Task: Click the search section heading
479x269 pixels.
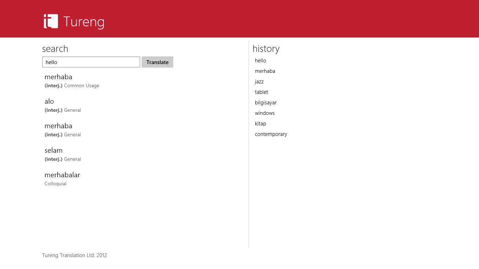Action: [x=55, y=49]
